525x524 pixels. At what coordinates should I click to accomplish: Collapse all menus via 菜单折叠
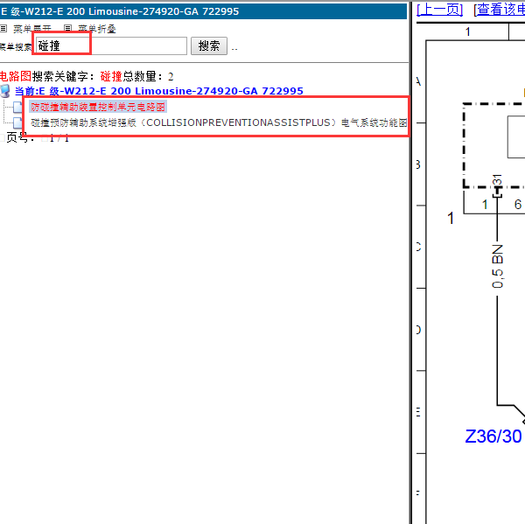97,29
